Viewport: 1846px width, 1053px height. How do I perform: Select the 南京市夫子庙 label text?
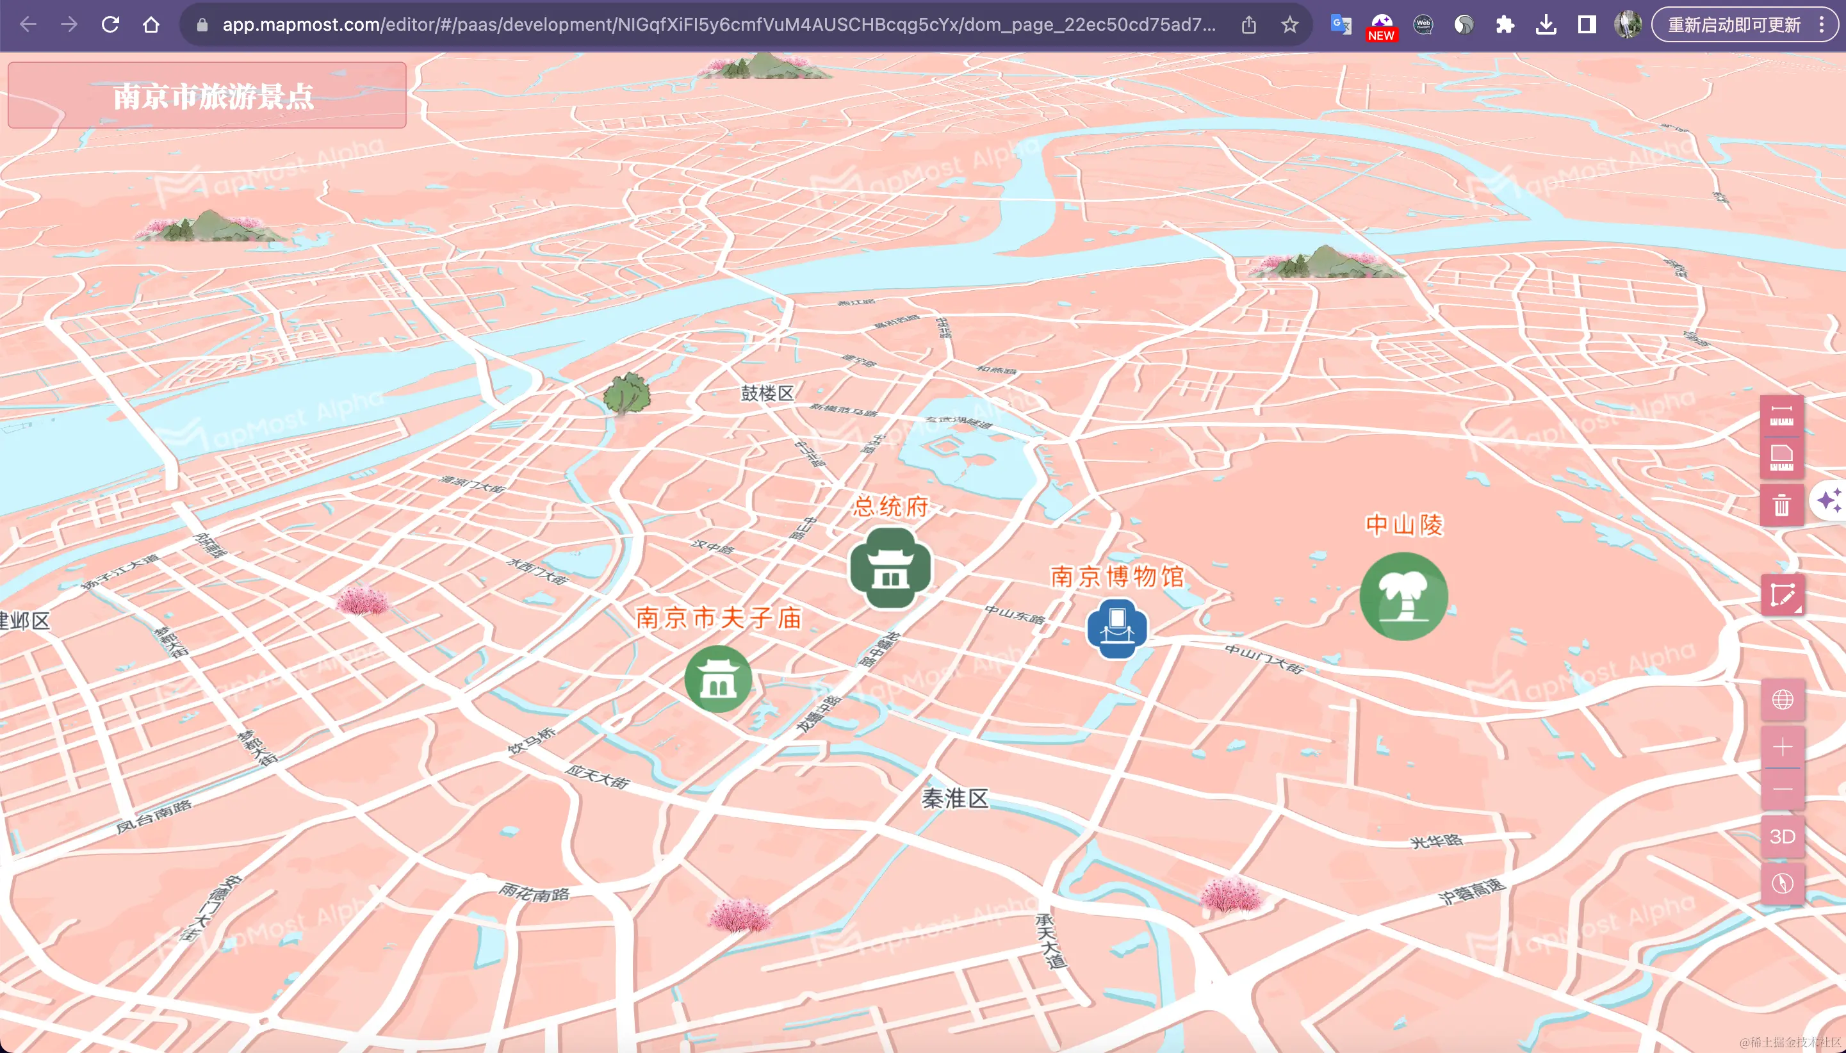click(719, 617)
